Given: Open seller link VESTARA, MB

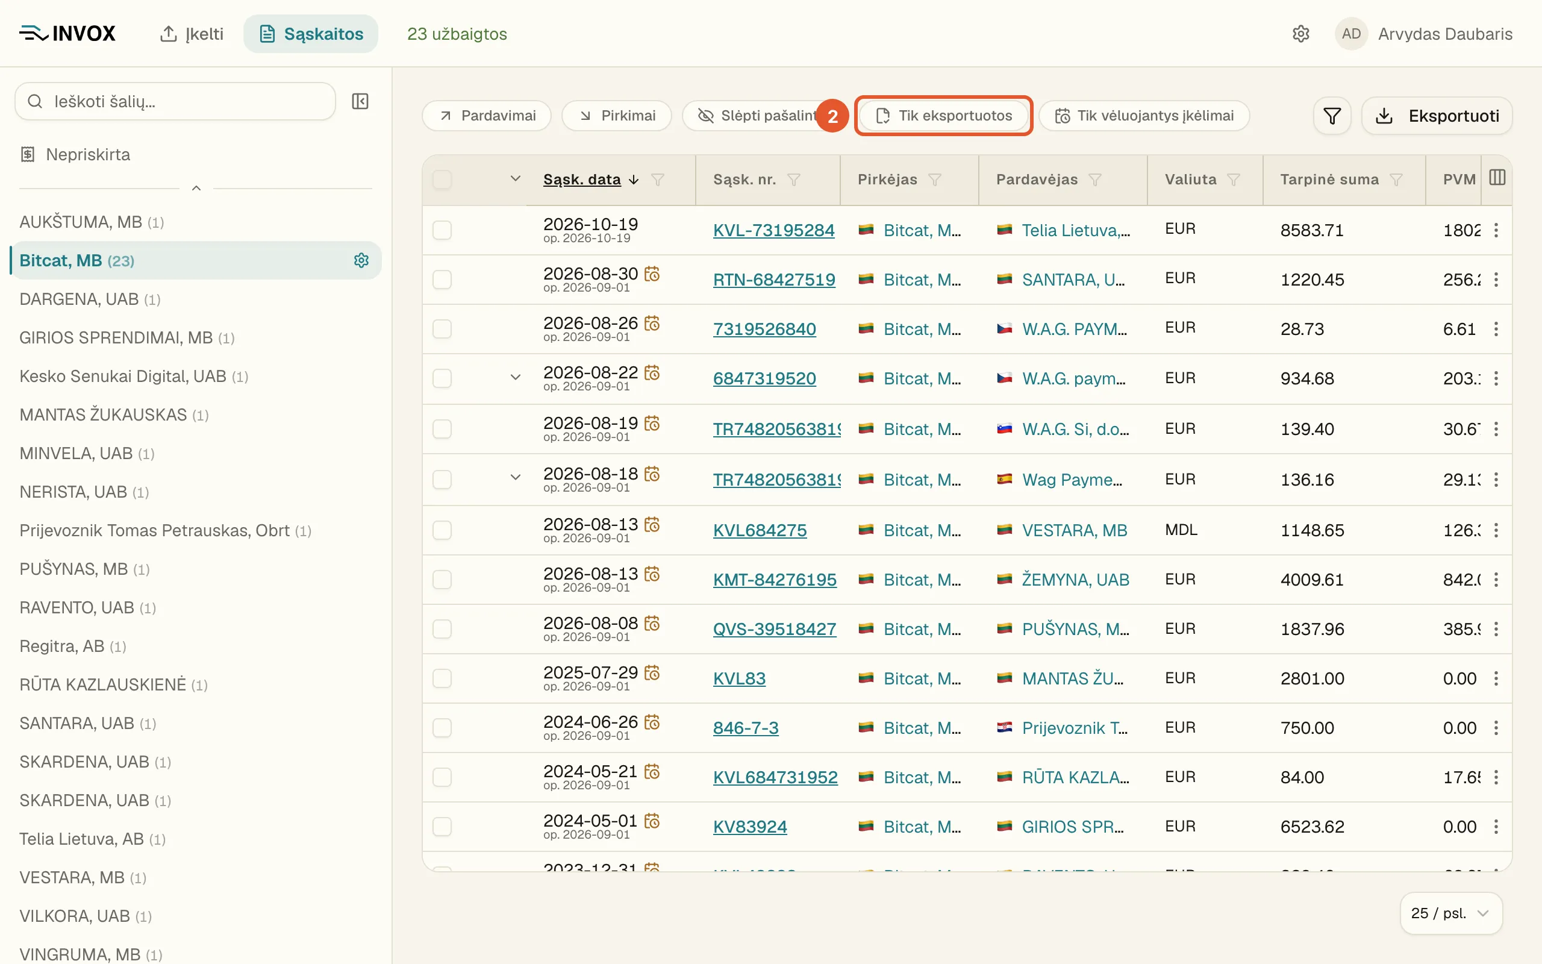Looking at the screenshot, I should [1075, 530].
